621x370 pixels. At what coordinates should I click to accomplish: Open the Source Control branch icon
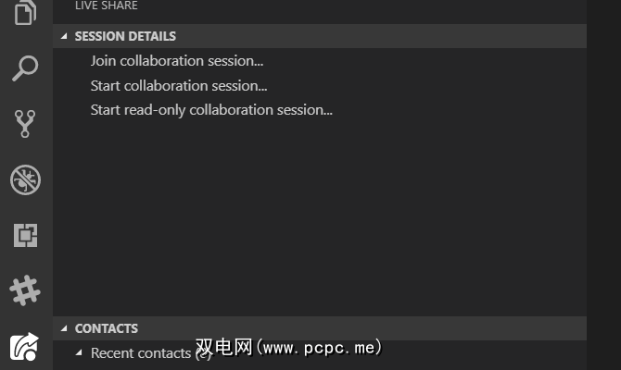[x=25, y=124]
